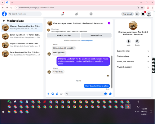
Task: Expand Media, files and links section
Action: 133,62
